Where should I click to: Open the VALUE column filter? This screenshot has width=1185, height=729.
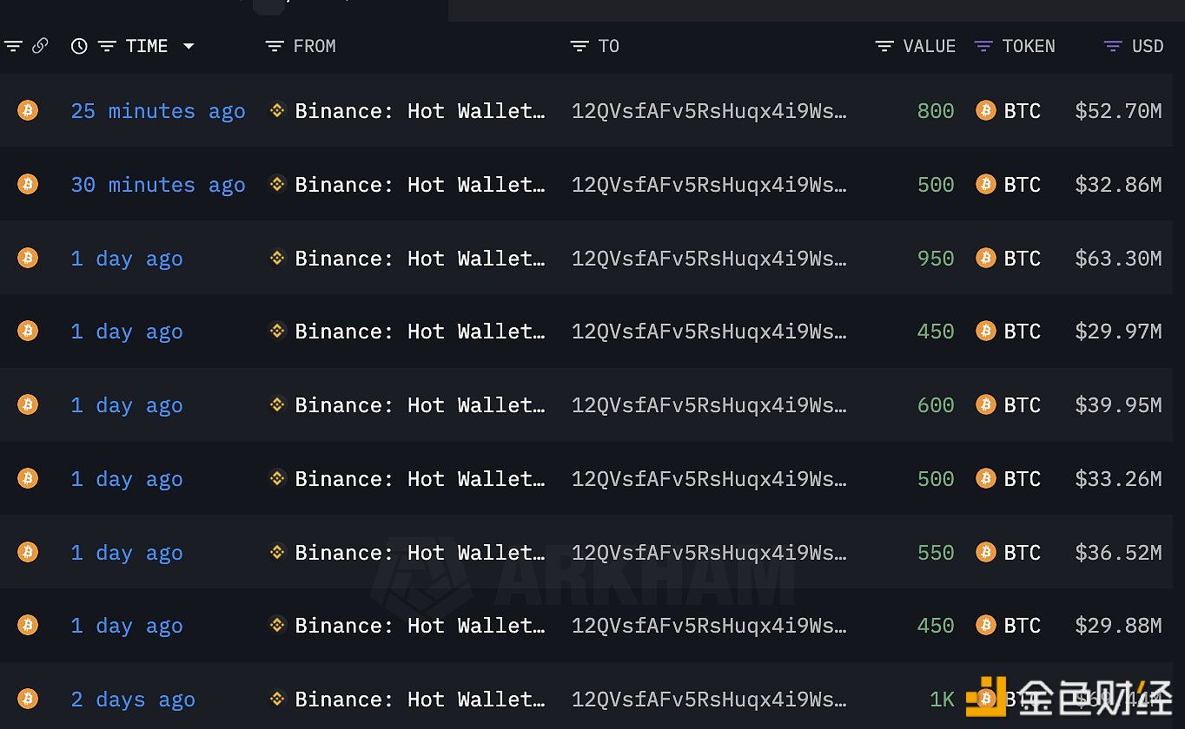[x=884, y=46]
